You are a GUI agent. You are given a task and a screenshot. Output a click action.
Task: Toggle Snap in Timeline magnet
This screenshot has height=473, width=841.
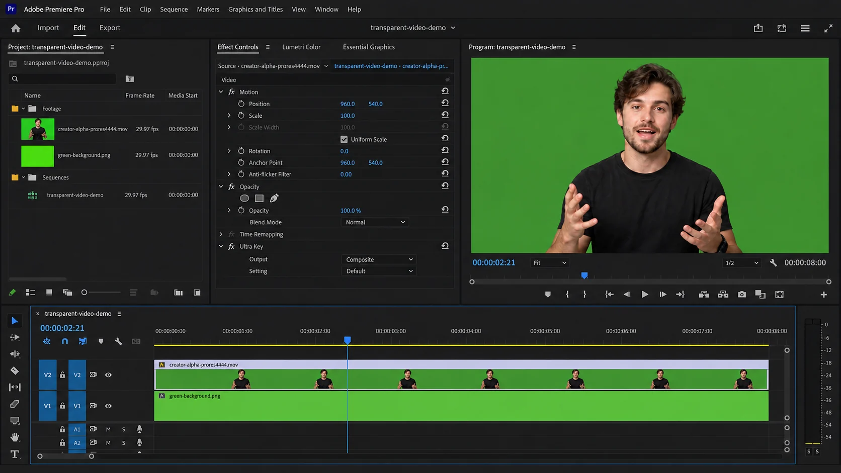pyautogui.click(x=65, y=341)
